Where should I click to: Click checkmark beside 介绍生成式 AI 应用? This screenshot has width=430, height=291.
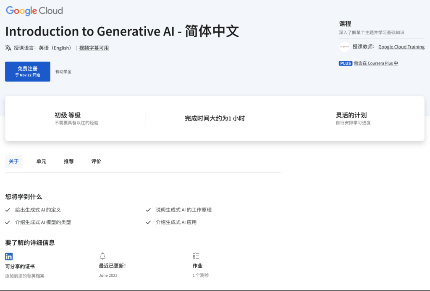tap(148, 222)
